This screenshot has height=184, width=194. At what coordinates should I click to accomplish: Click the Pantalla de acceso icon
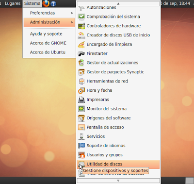click(x=81, y=127)
